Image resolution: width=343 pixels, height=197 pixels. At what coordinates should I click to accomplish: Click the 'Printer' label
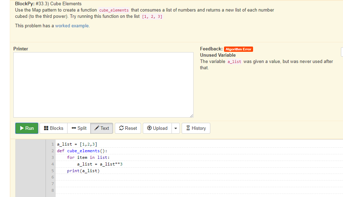pos(21,49)
